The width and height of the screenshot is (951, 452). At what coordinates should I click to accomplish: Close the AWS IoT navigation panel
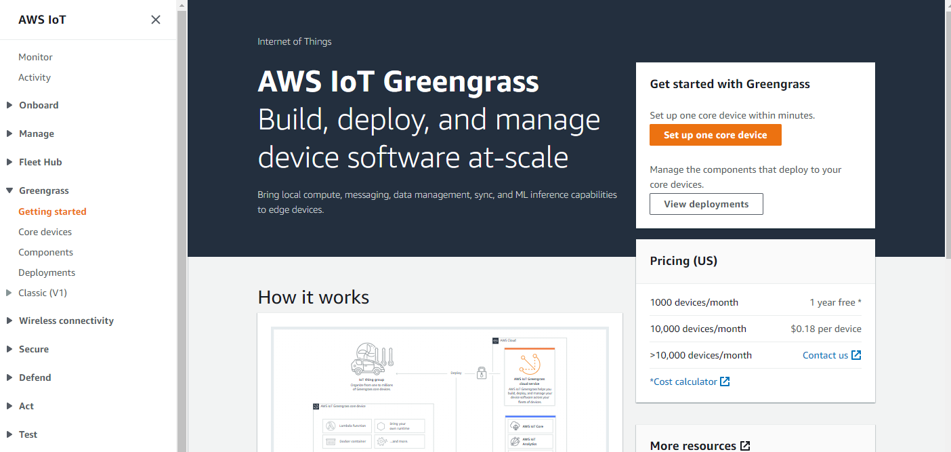point(156,20)
